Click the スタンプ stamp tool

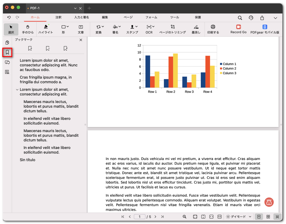click(132, 29)
